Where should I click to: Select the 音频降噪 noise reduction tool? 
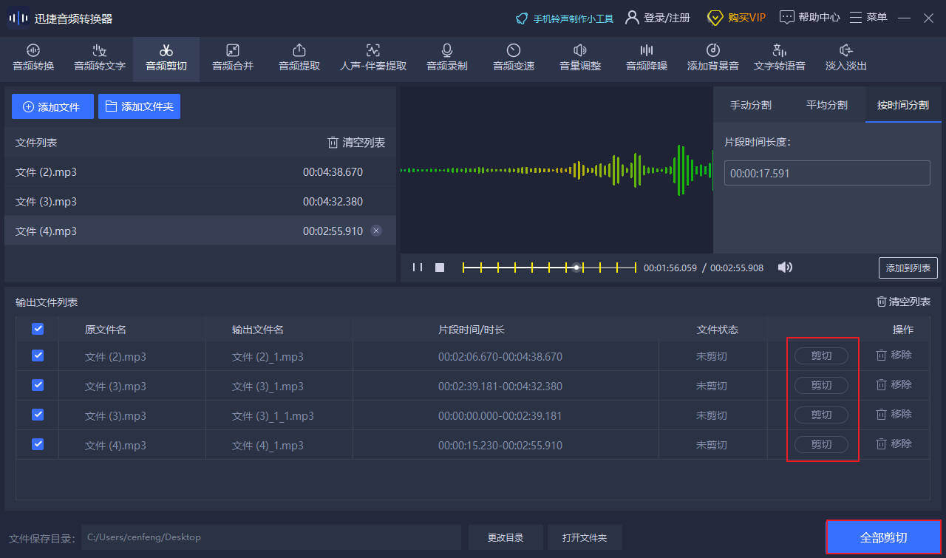(x=647, y=58)
